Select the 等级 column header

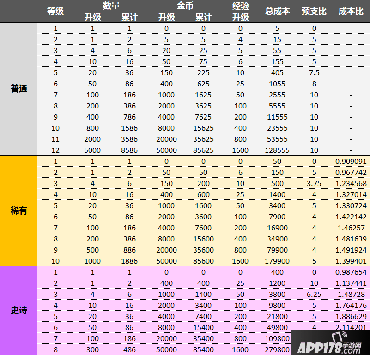55,12
